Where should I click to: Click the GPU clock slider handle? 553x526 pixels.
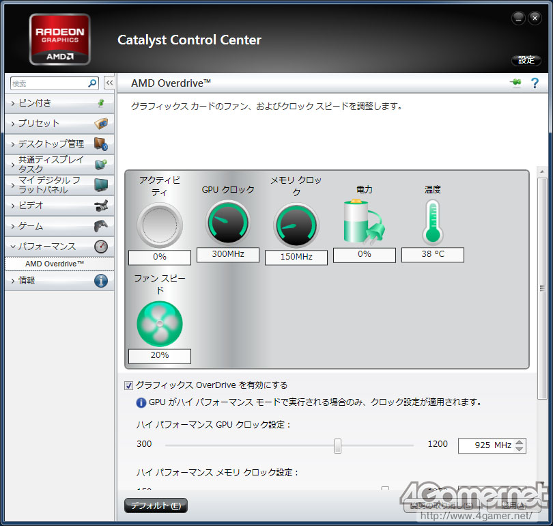coord(337,445)
